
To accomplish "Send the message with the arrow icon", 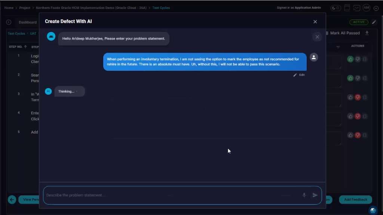I will 315,195.
